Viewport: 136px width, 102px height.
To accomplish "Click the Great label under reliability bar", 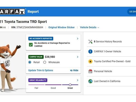I will click(70, 88).
